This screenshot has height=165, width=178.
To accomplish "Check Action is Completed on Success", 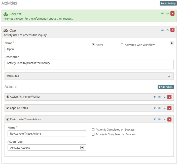I will [x=93, y=130].
